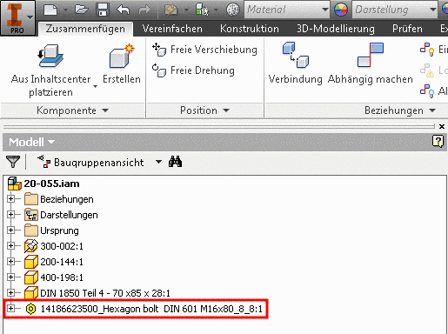The height and width of the screenshot is (334, 448).
Task: Expand the 300-002:1 component node
Action: click(10, 246)
